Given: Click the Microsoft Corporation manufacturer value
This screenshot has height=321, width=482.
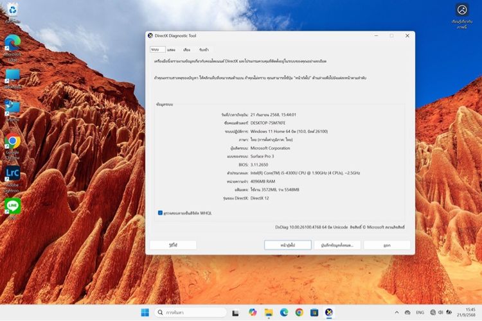Looking at the screenshot, I should click(270, 148).
